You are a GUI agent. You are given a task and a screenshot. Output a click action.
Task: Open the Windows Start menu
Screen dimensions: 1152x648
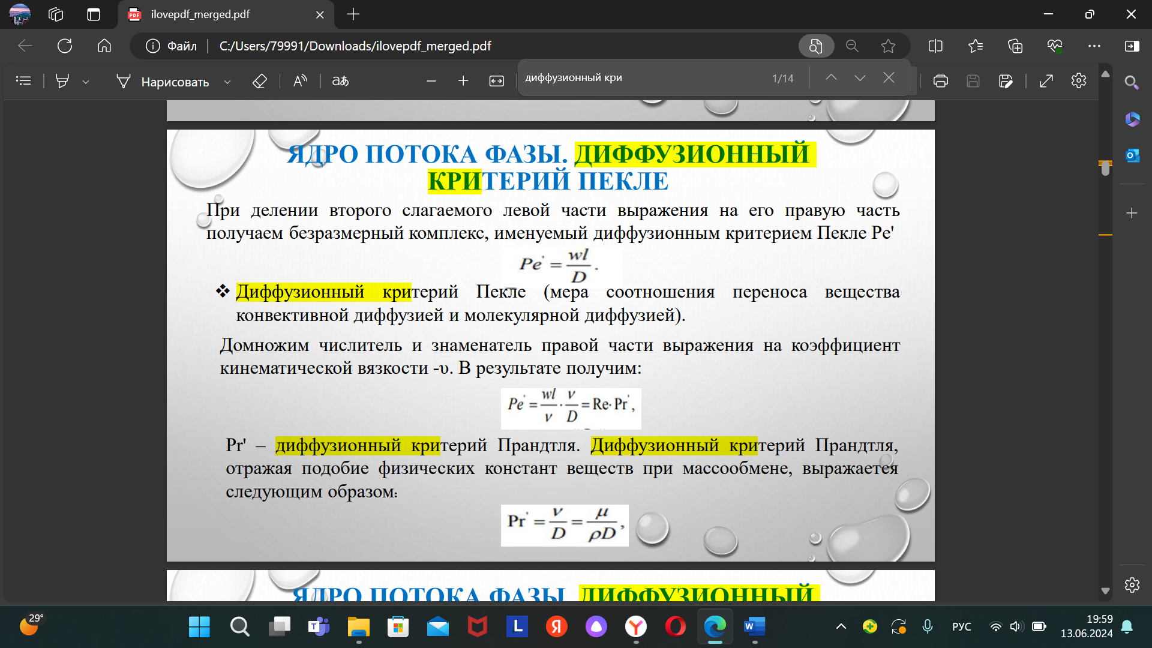[199, 627]
